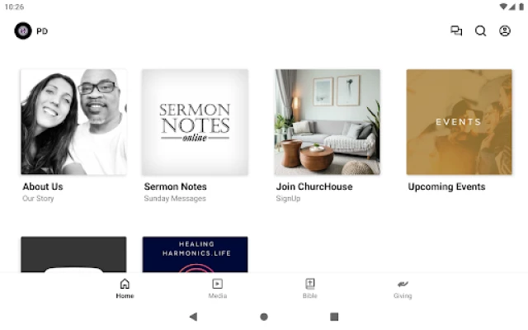
Task: Select the Home house icon
Action: click(x=125, y=284)
